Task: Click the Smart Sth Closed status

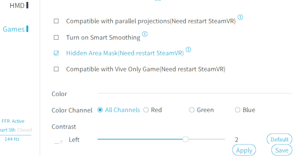Action: (x=16, y=130)
